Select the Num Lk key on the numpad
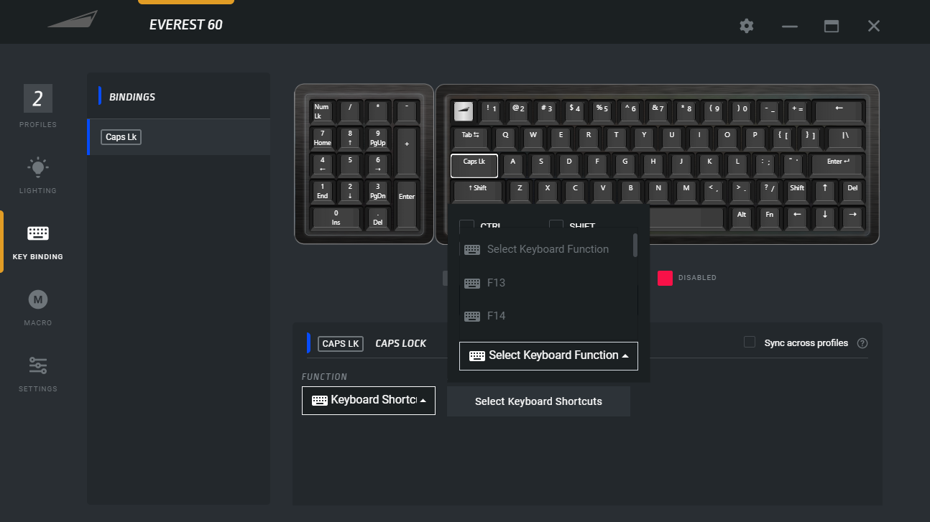Screen dimensions: 930x522 [x=322, y=111]
